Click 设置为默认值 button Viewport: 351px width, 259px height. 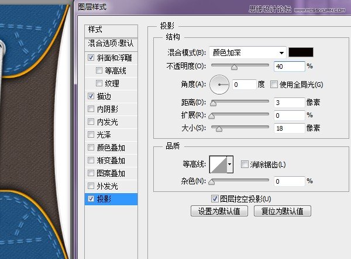pyautogui.click(x=219, y=211)
